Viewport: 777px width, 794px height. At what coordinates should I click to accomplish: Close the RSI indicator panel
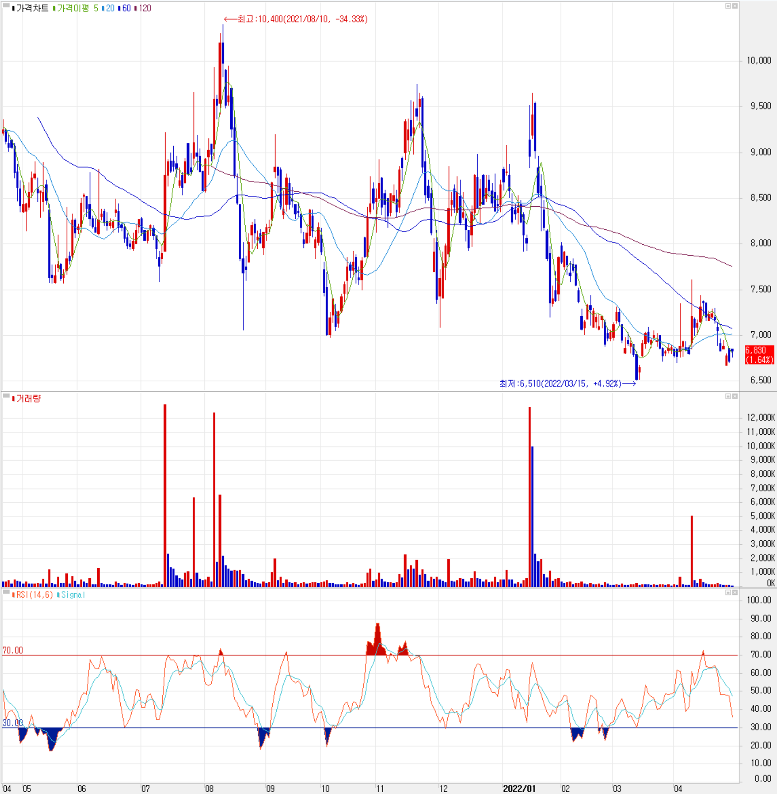(735, 592)
